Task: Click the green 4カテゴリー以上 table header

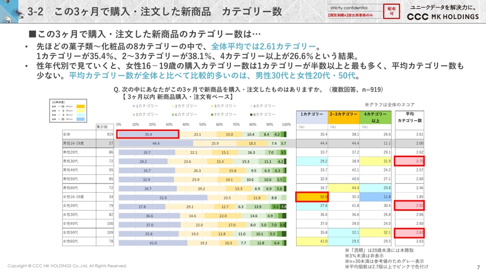Action: (375, 117)
